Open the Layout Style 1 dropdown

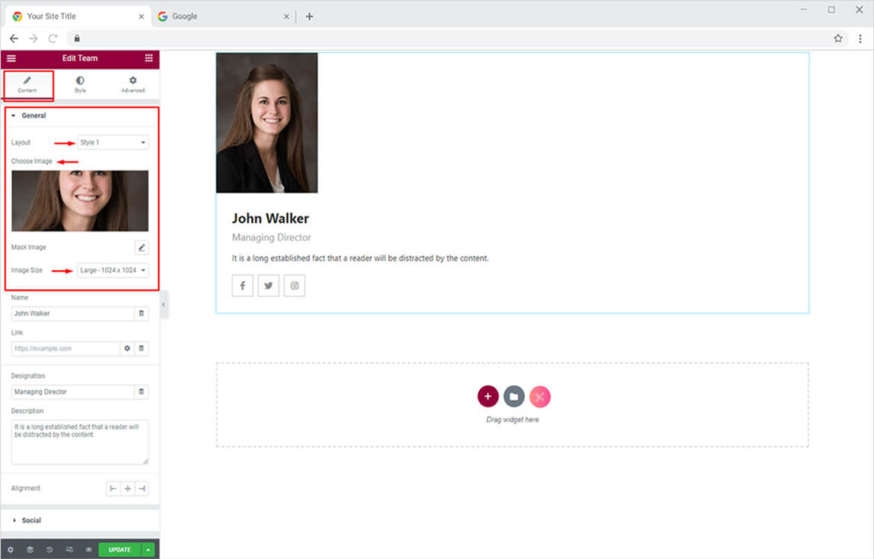pyautogui.click(x=113, y=143)
